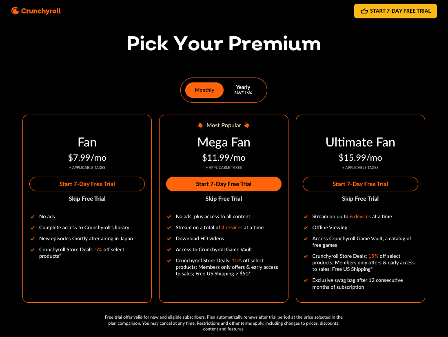This screenshot has height=337, width=448.
Task: Click the checkmark beside No ads on Fan
Action: (32, 217)
